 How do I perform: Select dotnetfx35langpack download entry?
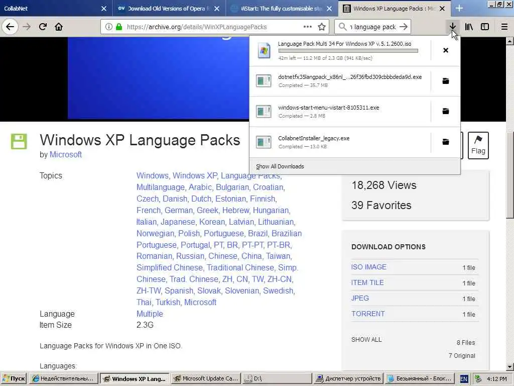click(x=340, y=81)
